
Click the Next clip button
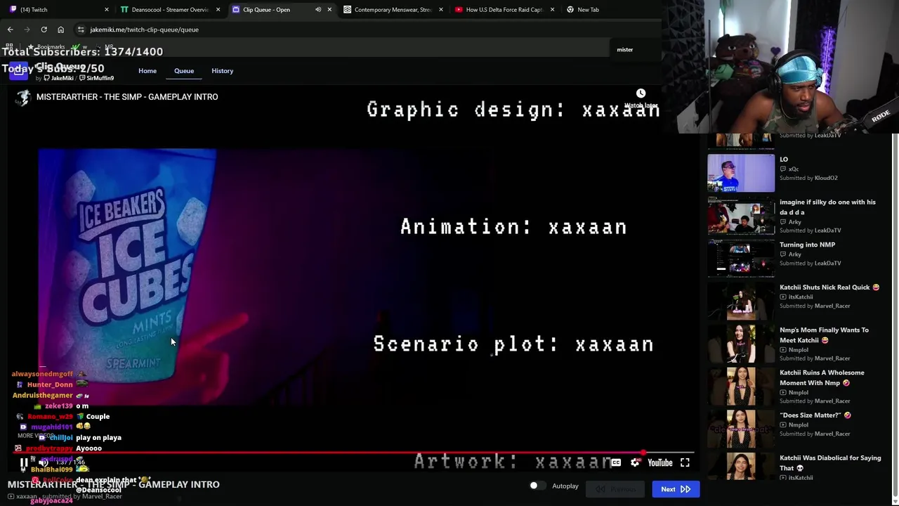[676, 489]
